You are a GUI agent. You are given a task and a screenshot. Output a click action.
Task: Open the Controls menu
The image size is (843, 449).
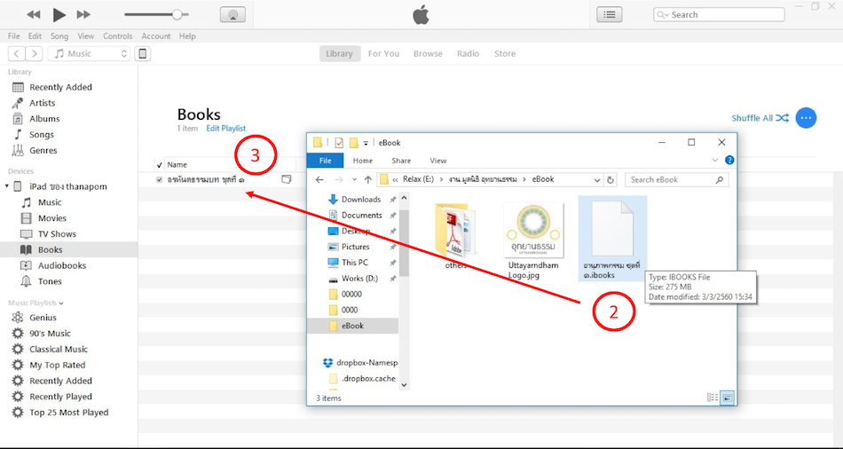tap(118, 36)
